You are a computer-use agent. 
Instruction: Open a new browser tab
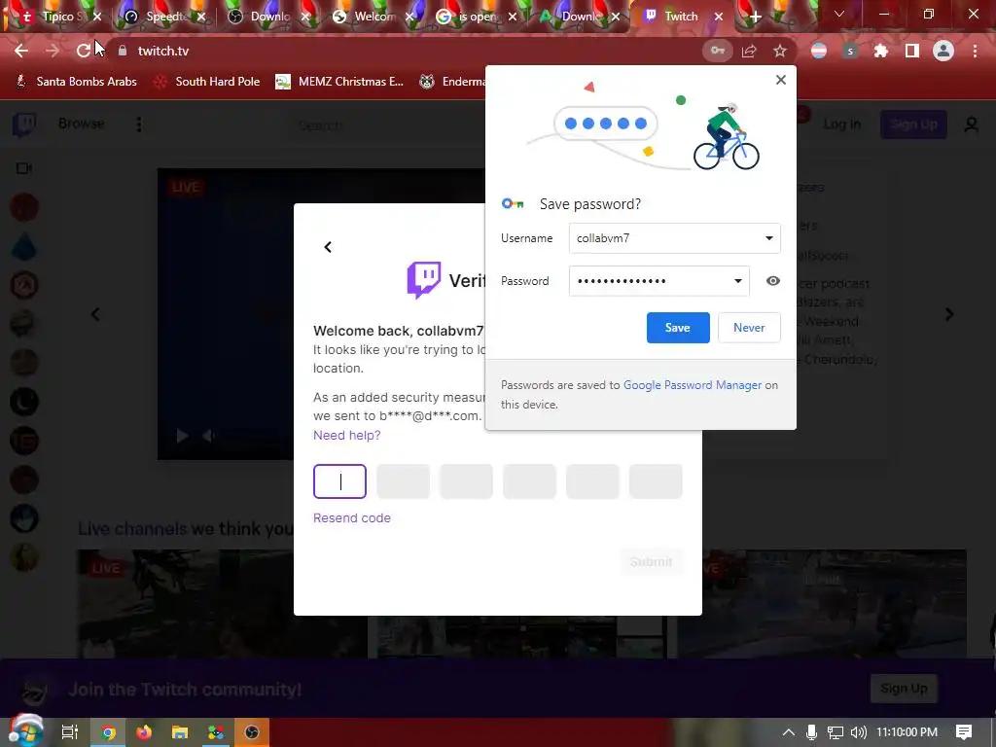point(755,18)
